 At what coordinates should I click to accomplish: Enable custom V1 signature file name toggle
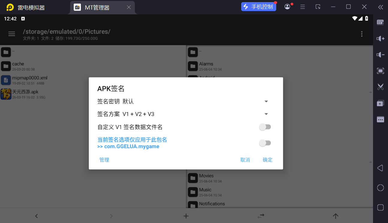[265, 127]
